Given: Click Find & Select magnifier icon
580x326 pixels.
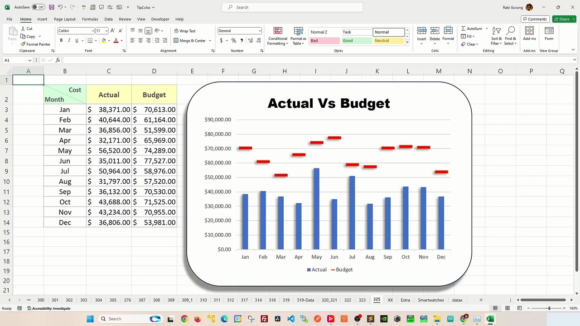Looking at the screenshot, I should pyautogui.click(x=511, y=31).
